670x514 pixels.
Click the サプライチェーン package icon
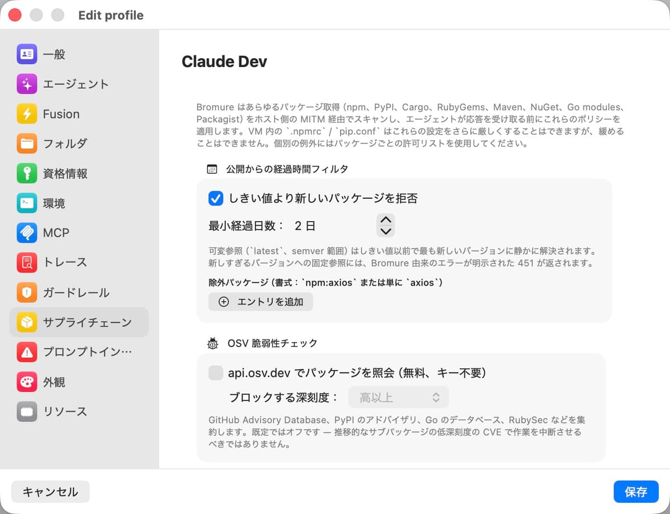click(27, 322)
